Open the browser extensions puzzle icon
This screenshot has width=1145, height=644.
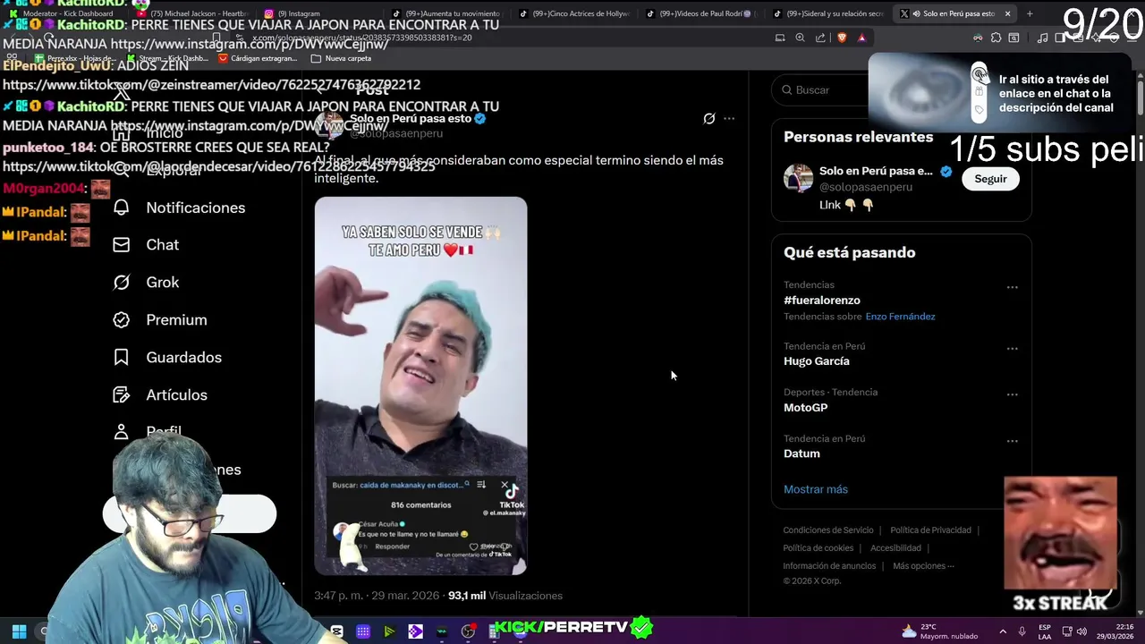click(x=996, y=38)
